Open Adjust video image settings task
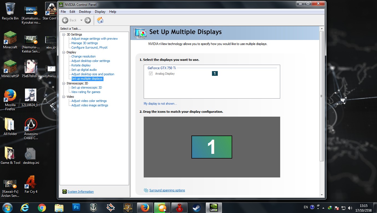Screen dimensions: 377x213 (x=90, y=105)
